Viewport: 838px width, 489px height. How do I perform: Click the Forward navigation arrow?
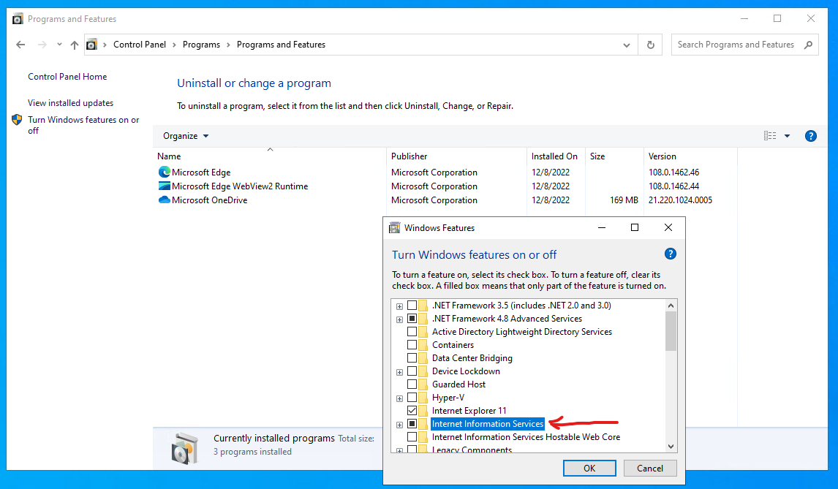[42, 45]
